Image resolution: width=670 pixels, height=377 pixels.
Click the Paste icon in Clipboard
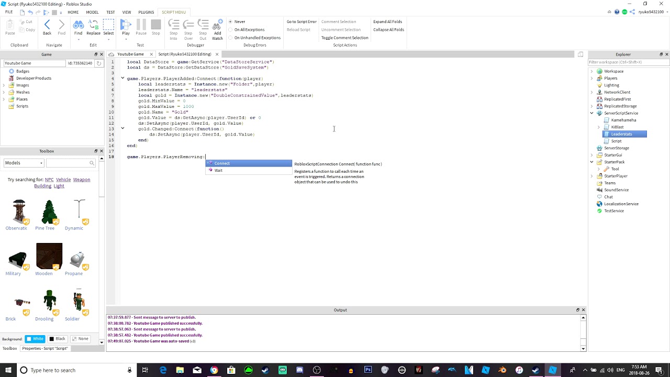[10, 27]
